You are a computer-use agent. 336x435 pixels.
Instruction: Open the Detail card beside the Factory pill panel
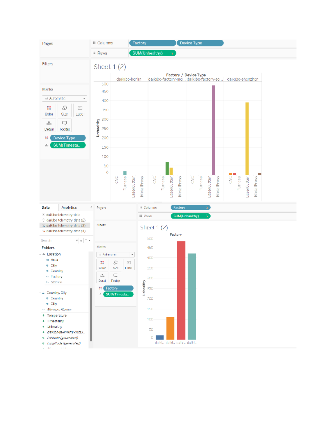point(102,278)
